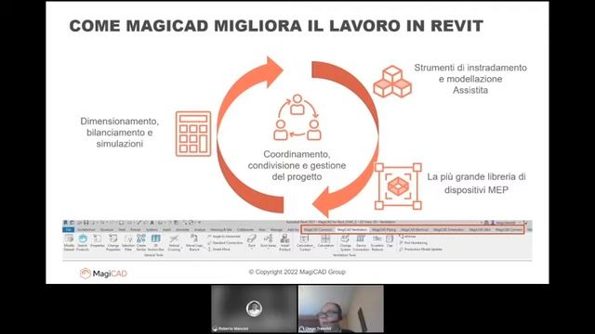Select the Change System tool
Image resolution: width=595 pixels, height=334 pixels.
[x=345, y=242]
